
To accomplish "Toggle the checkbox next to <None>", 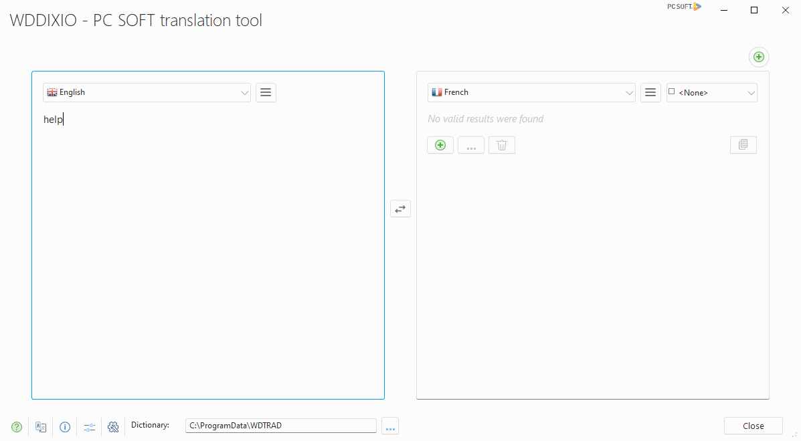I will 672,92.
